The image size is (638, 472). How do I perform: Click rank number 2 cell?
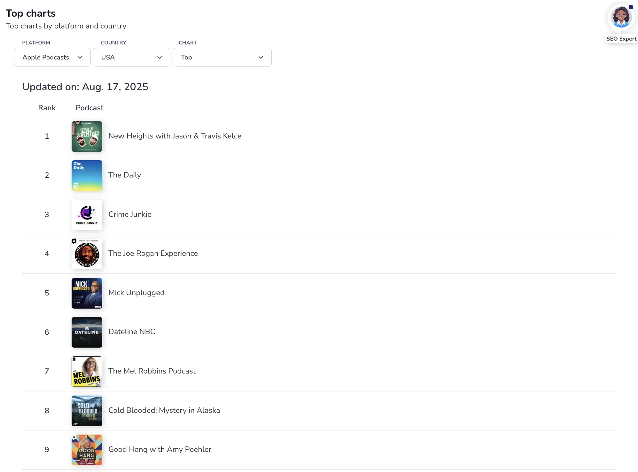click(x=47, y=175)
